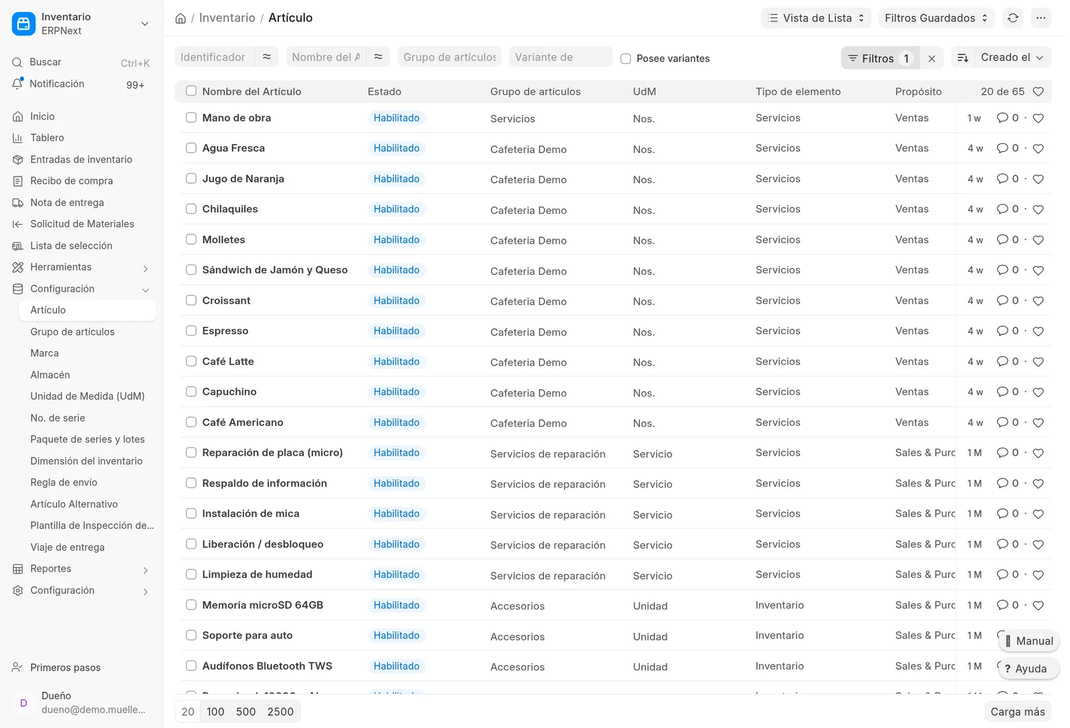Tick the Audífonos Bluetooth TWS checkbox

click(x=191, y=666)
